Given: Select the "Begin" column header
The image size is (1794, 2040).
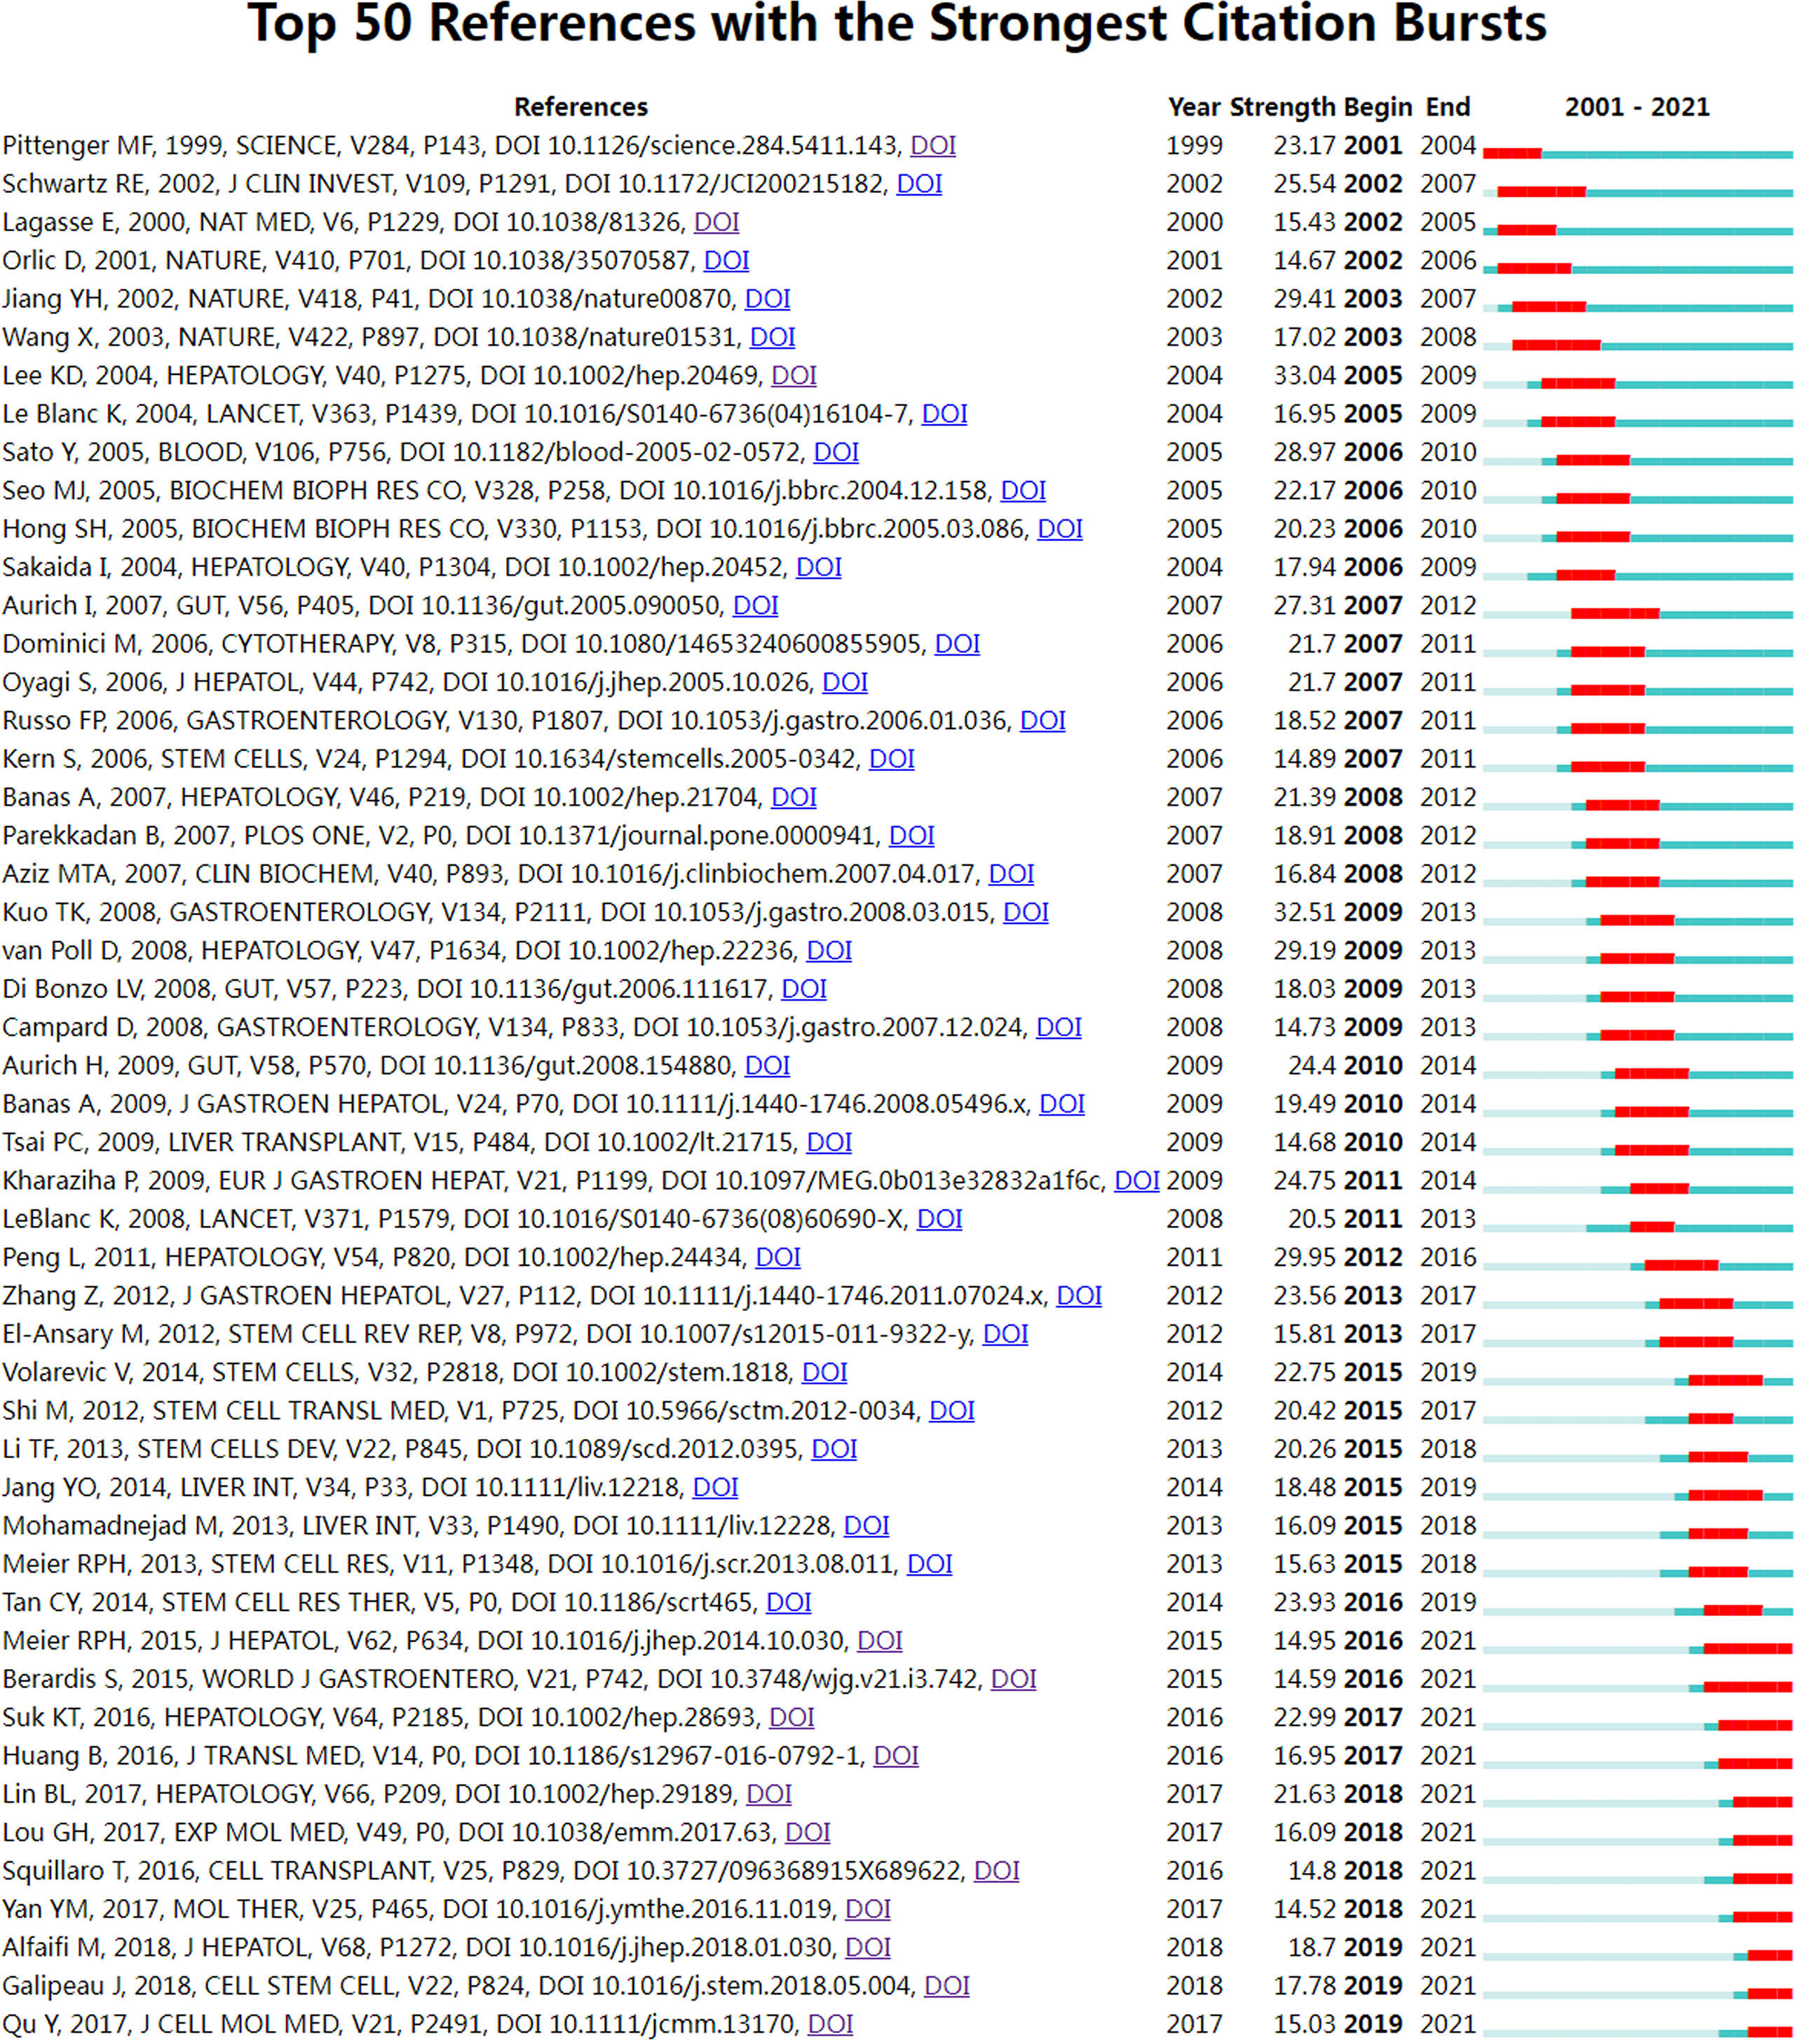Looking at the screenshot, I should pos(1378,107).
